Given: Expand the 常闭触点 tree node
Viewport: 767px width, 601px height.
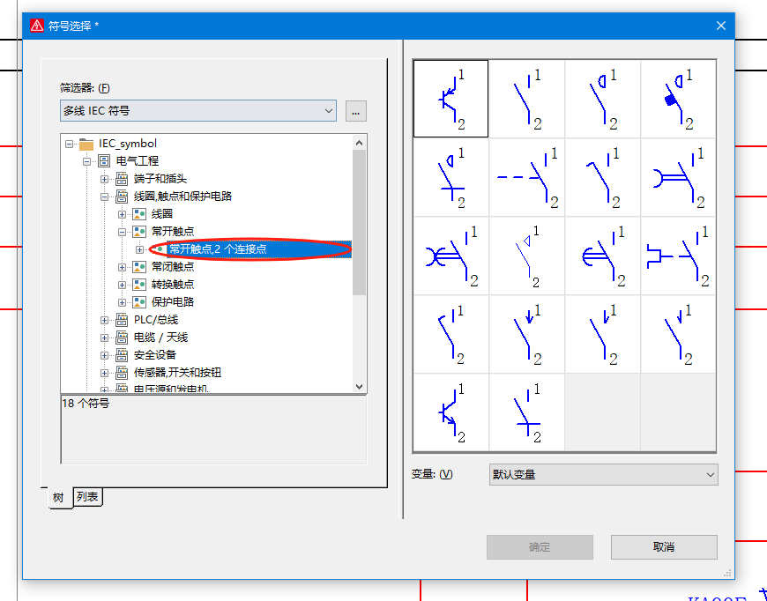Looking at the screenshot, I should pyautogui.click(x=122, y=267).
